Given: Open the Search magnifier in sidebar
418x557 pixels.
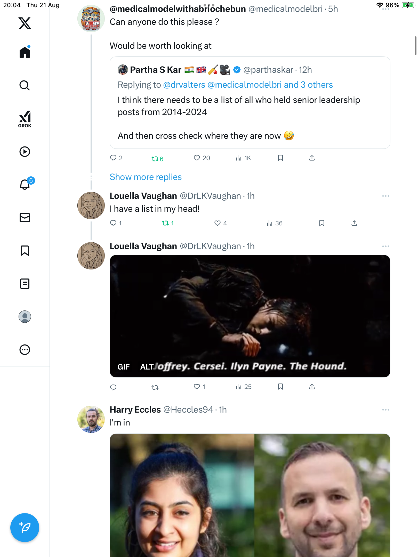Looking at the screenshot, I should click(x=25, y=85).
